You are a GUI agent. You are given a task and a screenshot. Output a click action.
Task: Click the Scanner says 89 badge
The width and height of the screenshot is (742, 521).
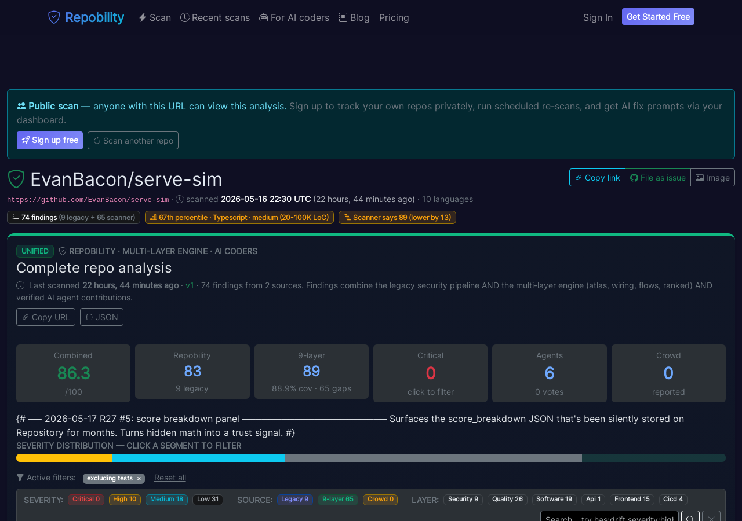[x=397, y=218]
